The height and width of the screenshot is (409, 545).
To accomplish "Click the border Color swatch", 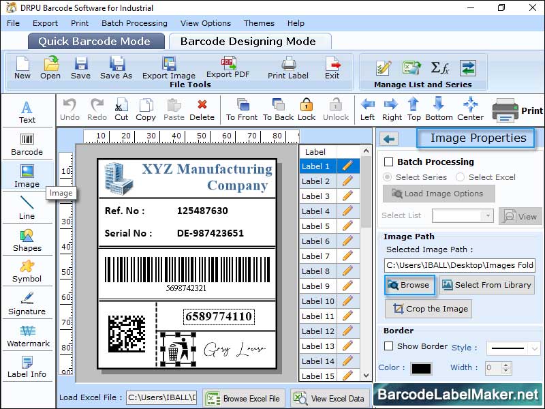I will (x=422, y=367).
